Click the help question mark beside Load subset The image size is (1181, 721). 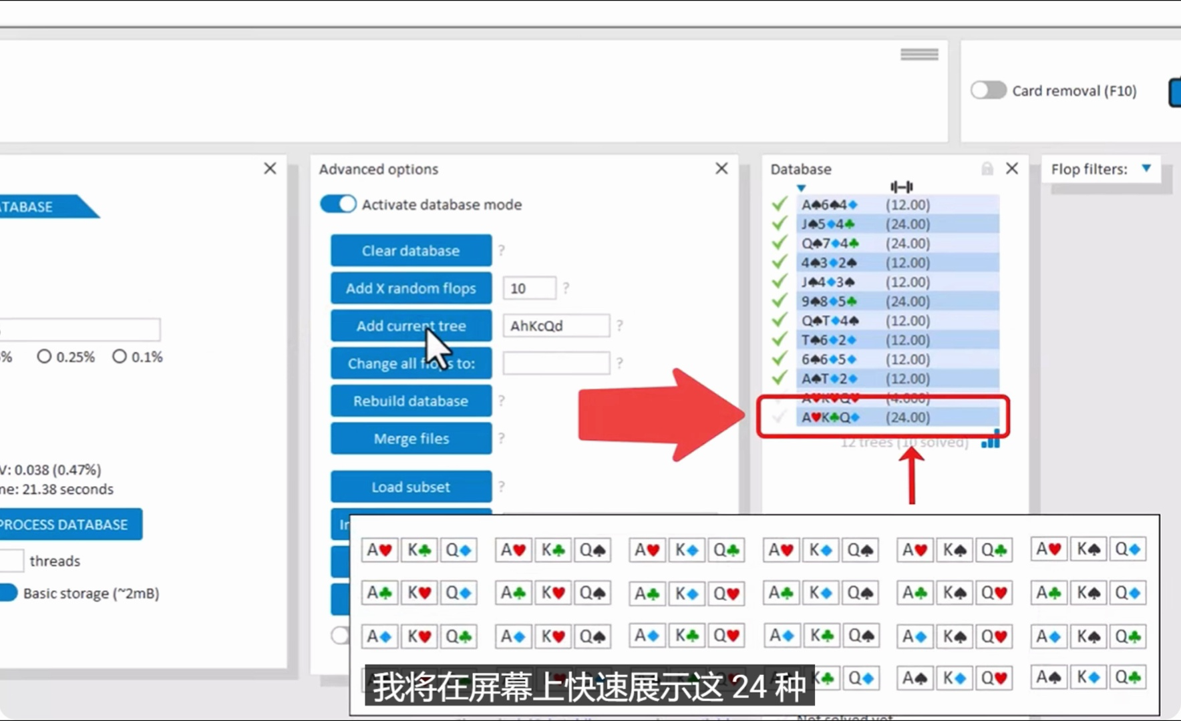pos(502,487)
